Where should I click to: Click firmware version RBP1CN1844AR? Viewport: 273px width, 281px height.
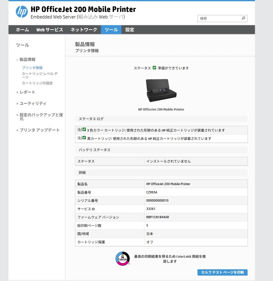coord(157,217)
